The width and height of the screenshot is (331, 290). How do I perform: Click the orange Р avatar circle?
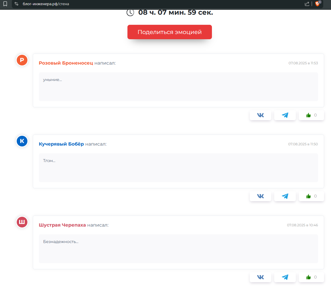coord(22,60)
